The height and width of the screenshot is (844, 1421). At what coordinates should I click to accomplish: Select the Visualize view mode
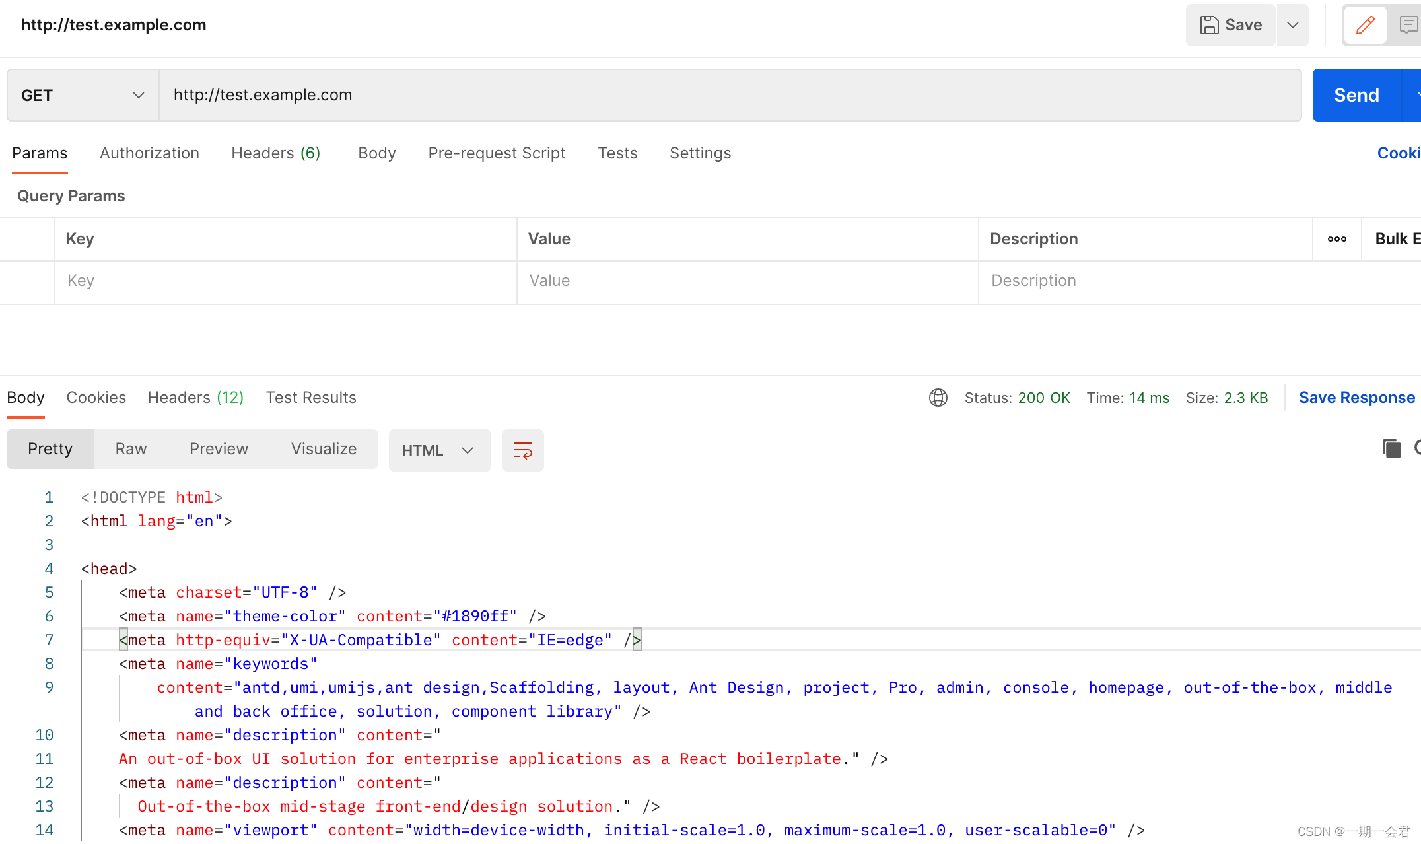324,449
